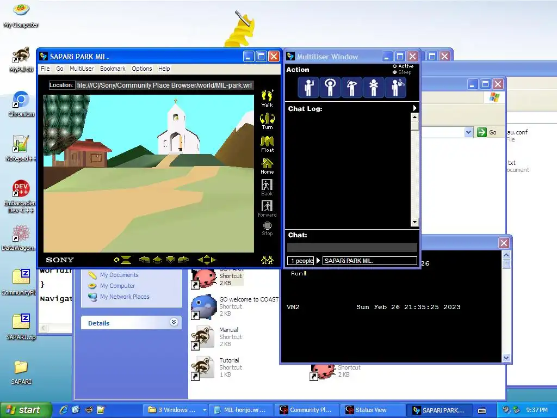Viewport: 557px width, 418px height.
Task: Open the Help menu
Action: coord(164,69)
